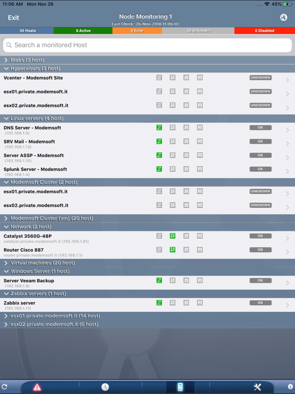
Task: Filter by 34 Hosts status bar
Action: pyautogui.click(x=27, y=31)
